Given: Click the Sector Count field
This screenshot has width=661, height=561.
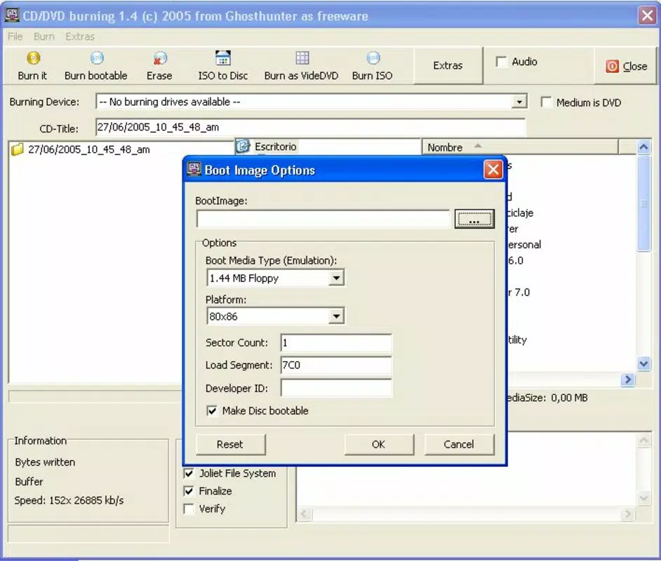Looking at the screenshot, I should click(336, 343).
